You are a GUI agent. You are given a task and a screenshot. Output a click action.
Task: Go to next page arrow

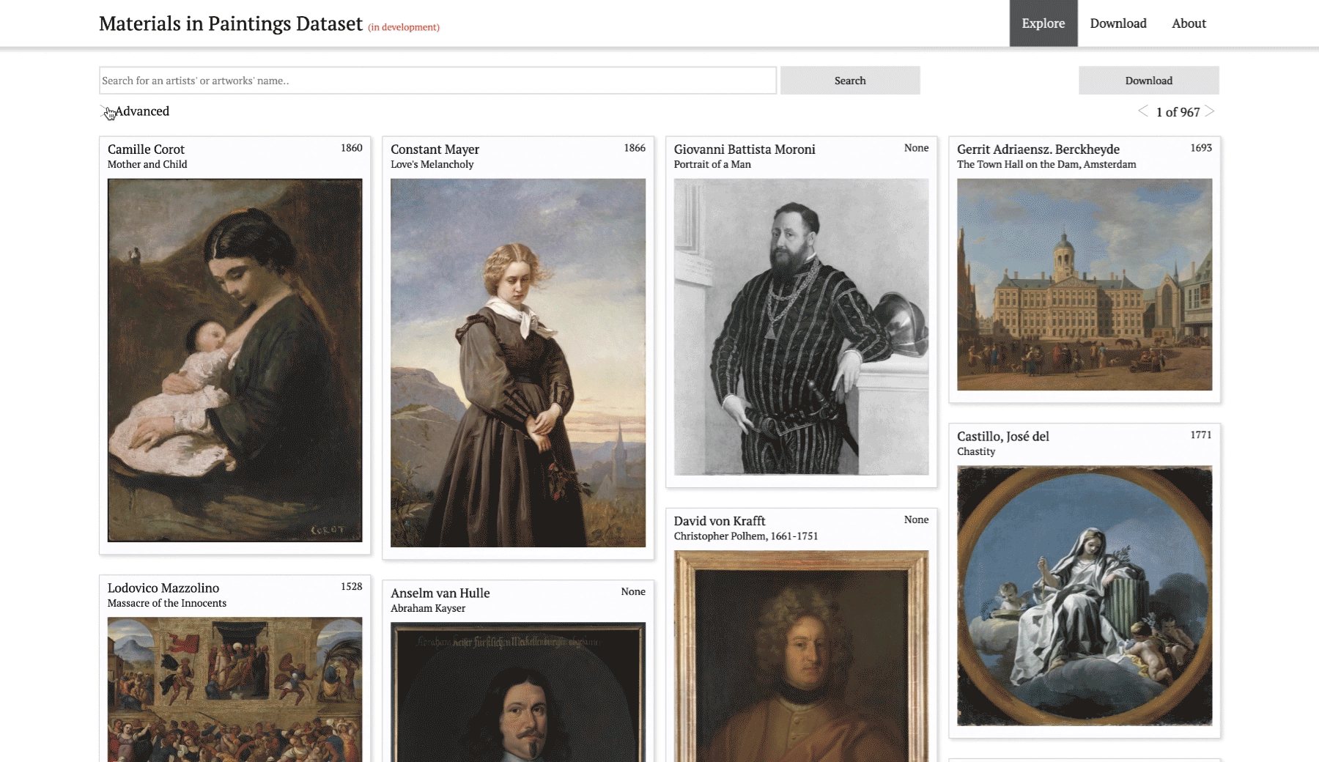pyautogui.click(x=1210, y=111)
